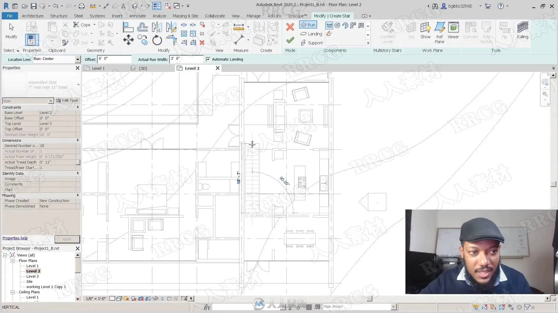
Task: Select the Align tool
Action: point(128,27)
